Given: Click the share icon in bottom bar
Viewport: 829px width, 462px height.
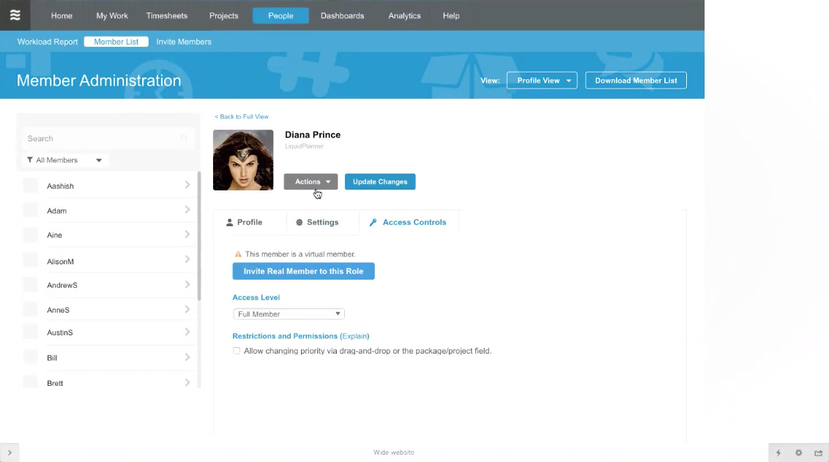Looking at the screenshot, I should click(x=819, y=453).
